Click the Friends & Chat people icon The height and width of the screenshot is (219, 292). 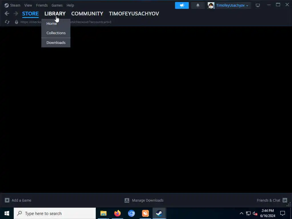click(x=285, y=200)
